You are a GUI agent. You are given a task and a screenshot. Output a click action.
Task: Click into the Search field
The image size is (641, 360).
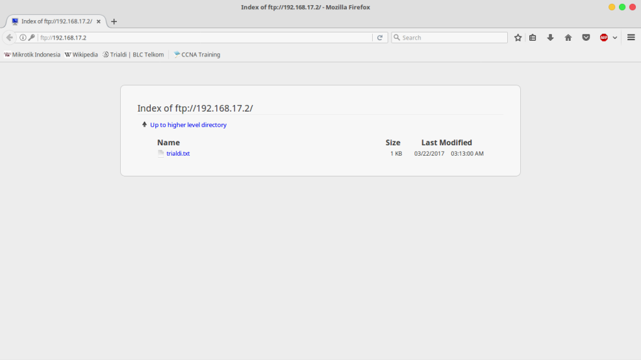(452, 38)
